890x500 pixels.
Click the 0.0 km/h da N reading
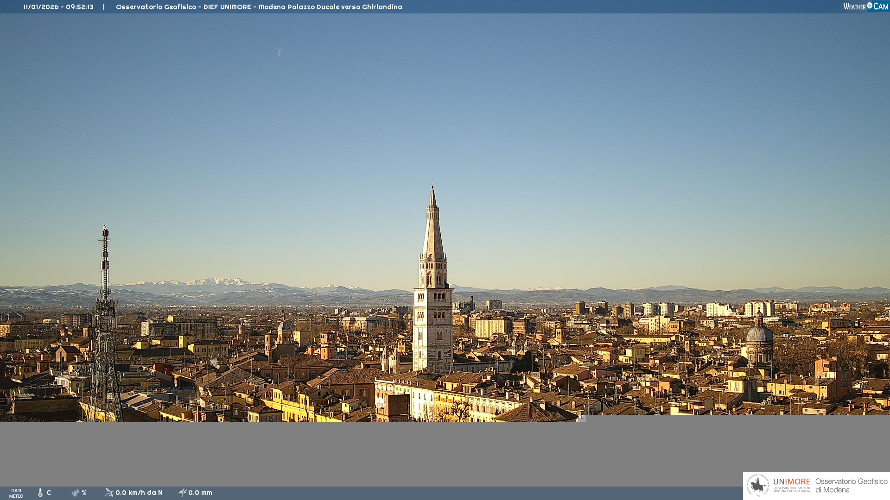tap(139, 493)
